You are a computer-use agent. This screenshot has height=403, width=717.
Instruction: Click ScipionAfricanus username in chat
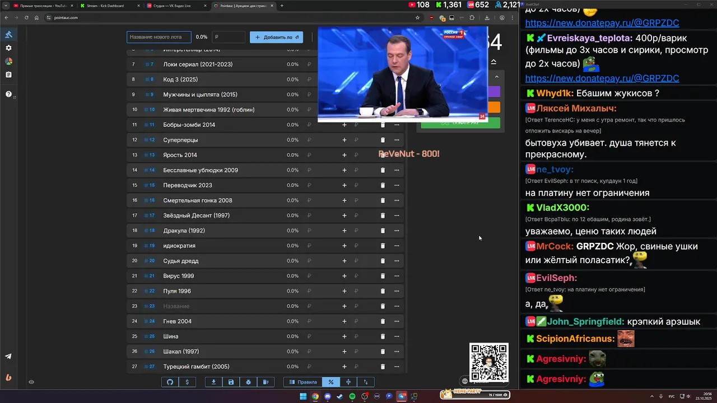pos(575,339)
